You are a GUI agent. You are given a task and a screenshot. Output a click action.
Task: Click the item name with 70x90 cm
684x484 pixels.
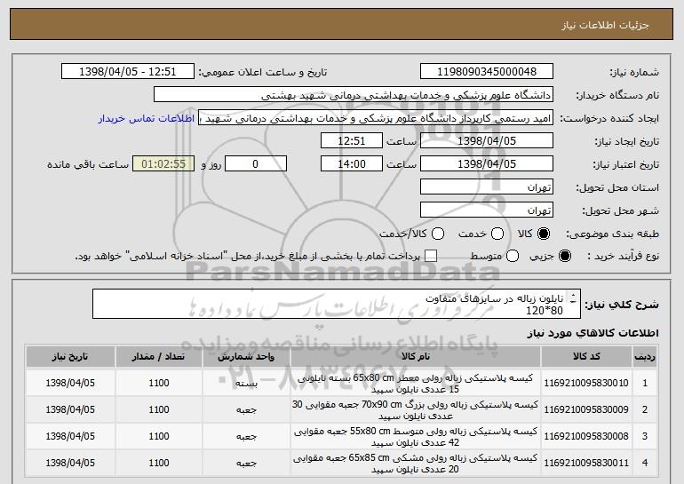click(416, 410)
